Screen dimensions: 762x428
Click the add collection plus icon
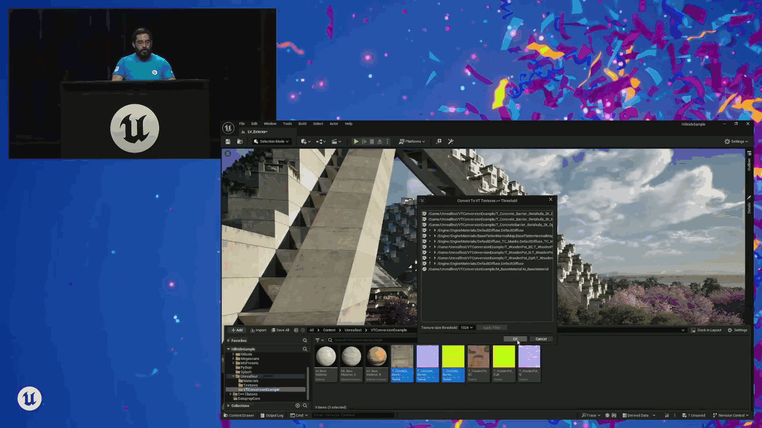click(298, 406)
